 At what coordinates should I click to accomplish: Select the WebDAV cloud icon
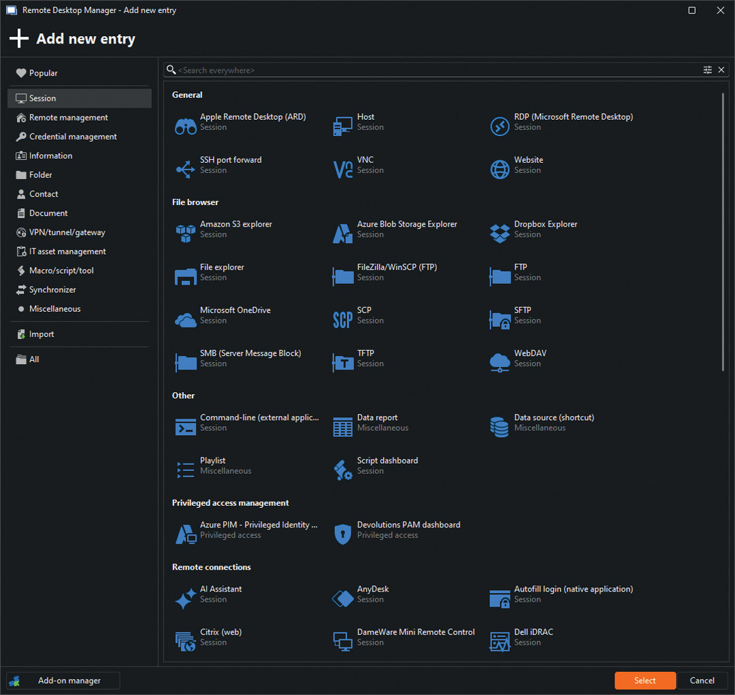coord(500,363)
